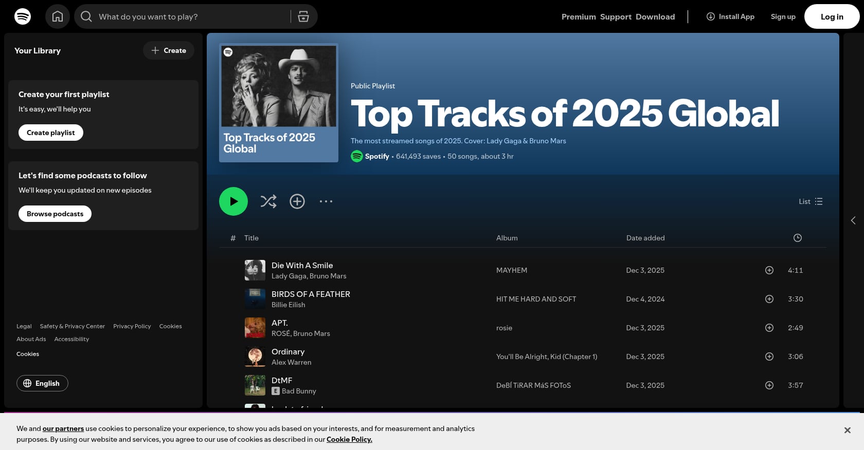The width and height of the screenshot is (864, 450).
Task: Focus the What do you want to play search field
Action: (x=191, y=16)
